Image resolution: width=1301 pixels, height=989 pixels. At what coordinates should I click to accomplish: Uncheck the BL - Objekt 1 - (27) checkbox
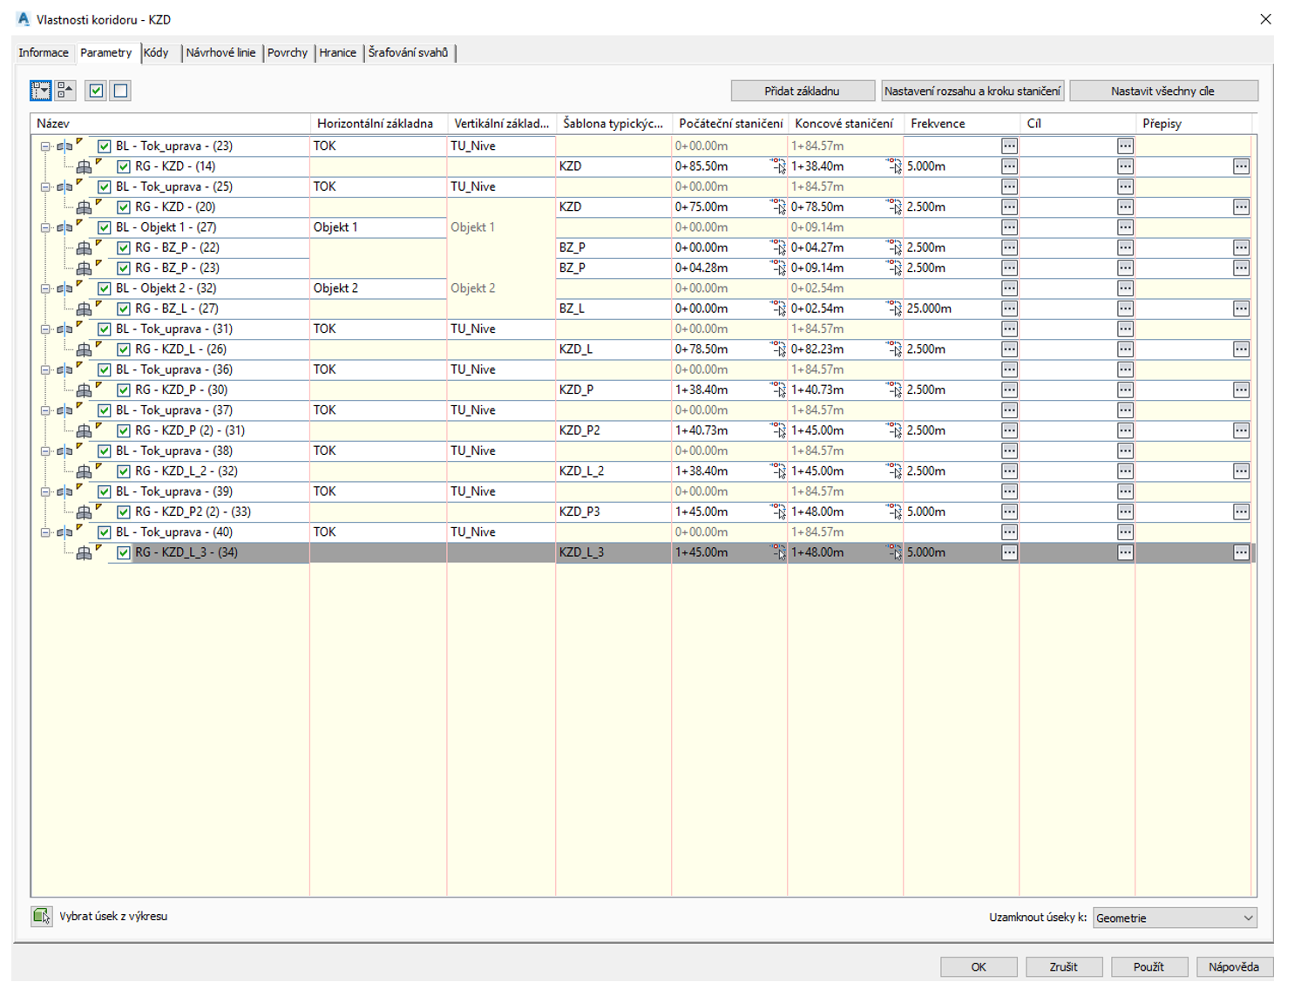(x=105, y=227)
